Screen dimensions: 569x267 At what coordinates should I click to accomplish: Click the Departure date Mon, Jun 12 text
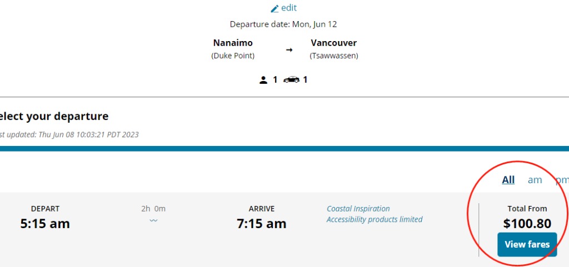coord(283,24)
